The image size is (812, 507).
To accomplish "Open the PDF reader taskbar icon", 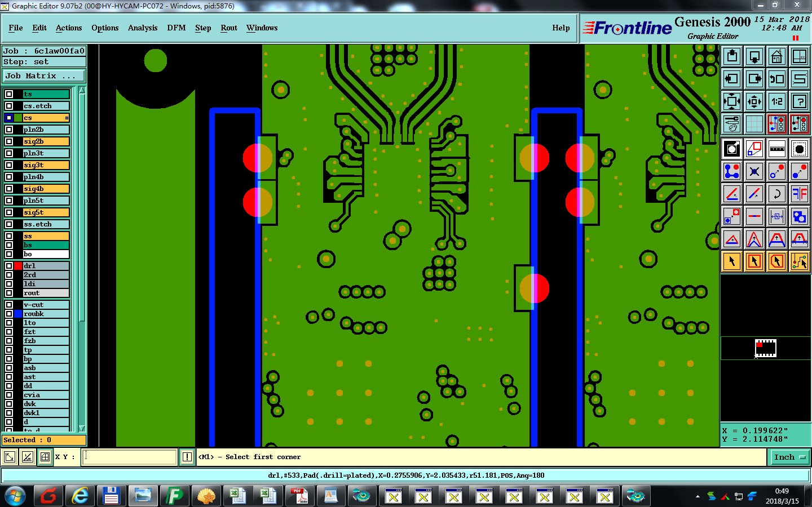I will coord(300,496).
